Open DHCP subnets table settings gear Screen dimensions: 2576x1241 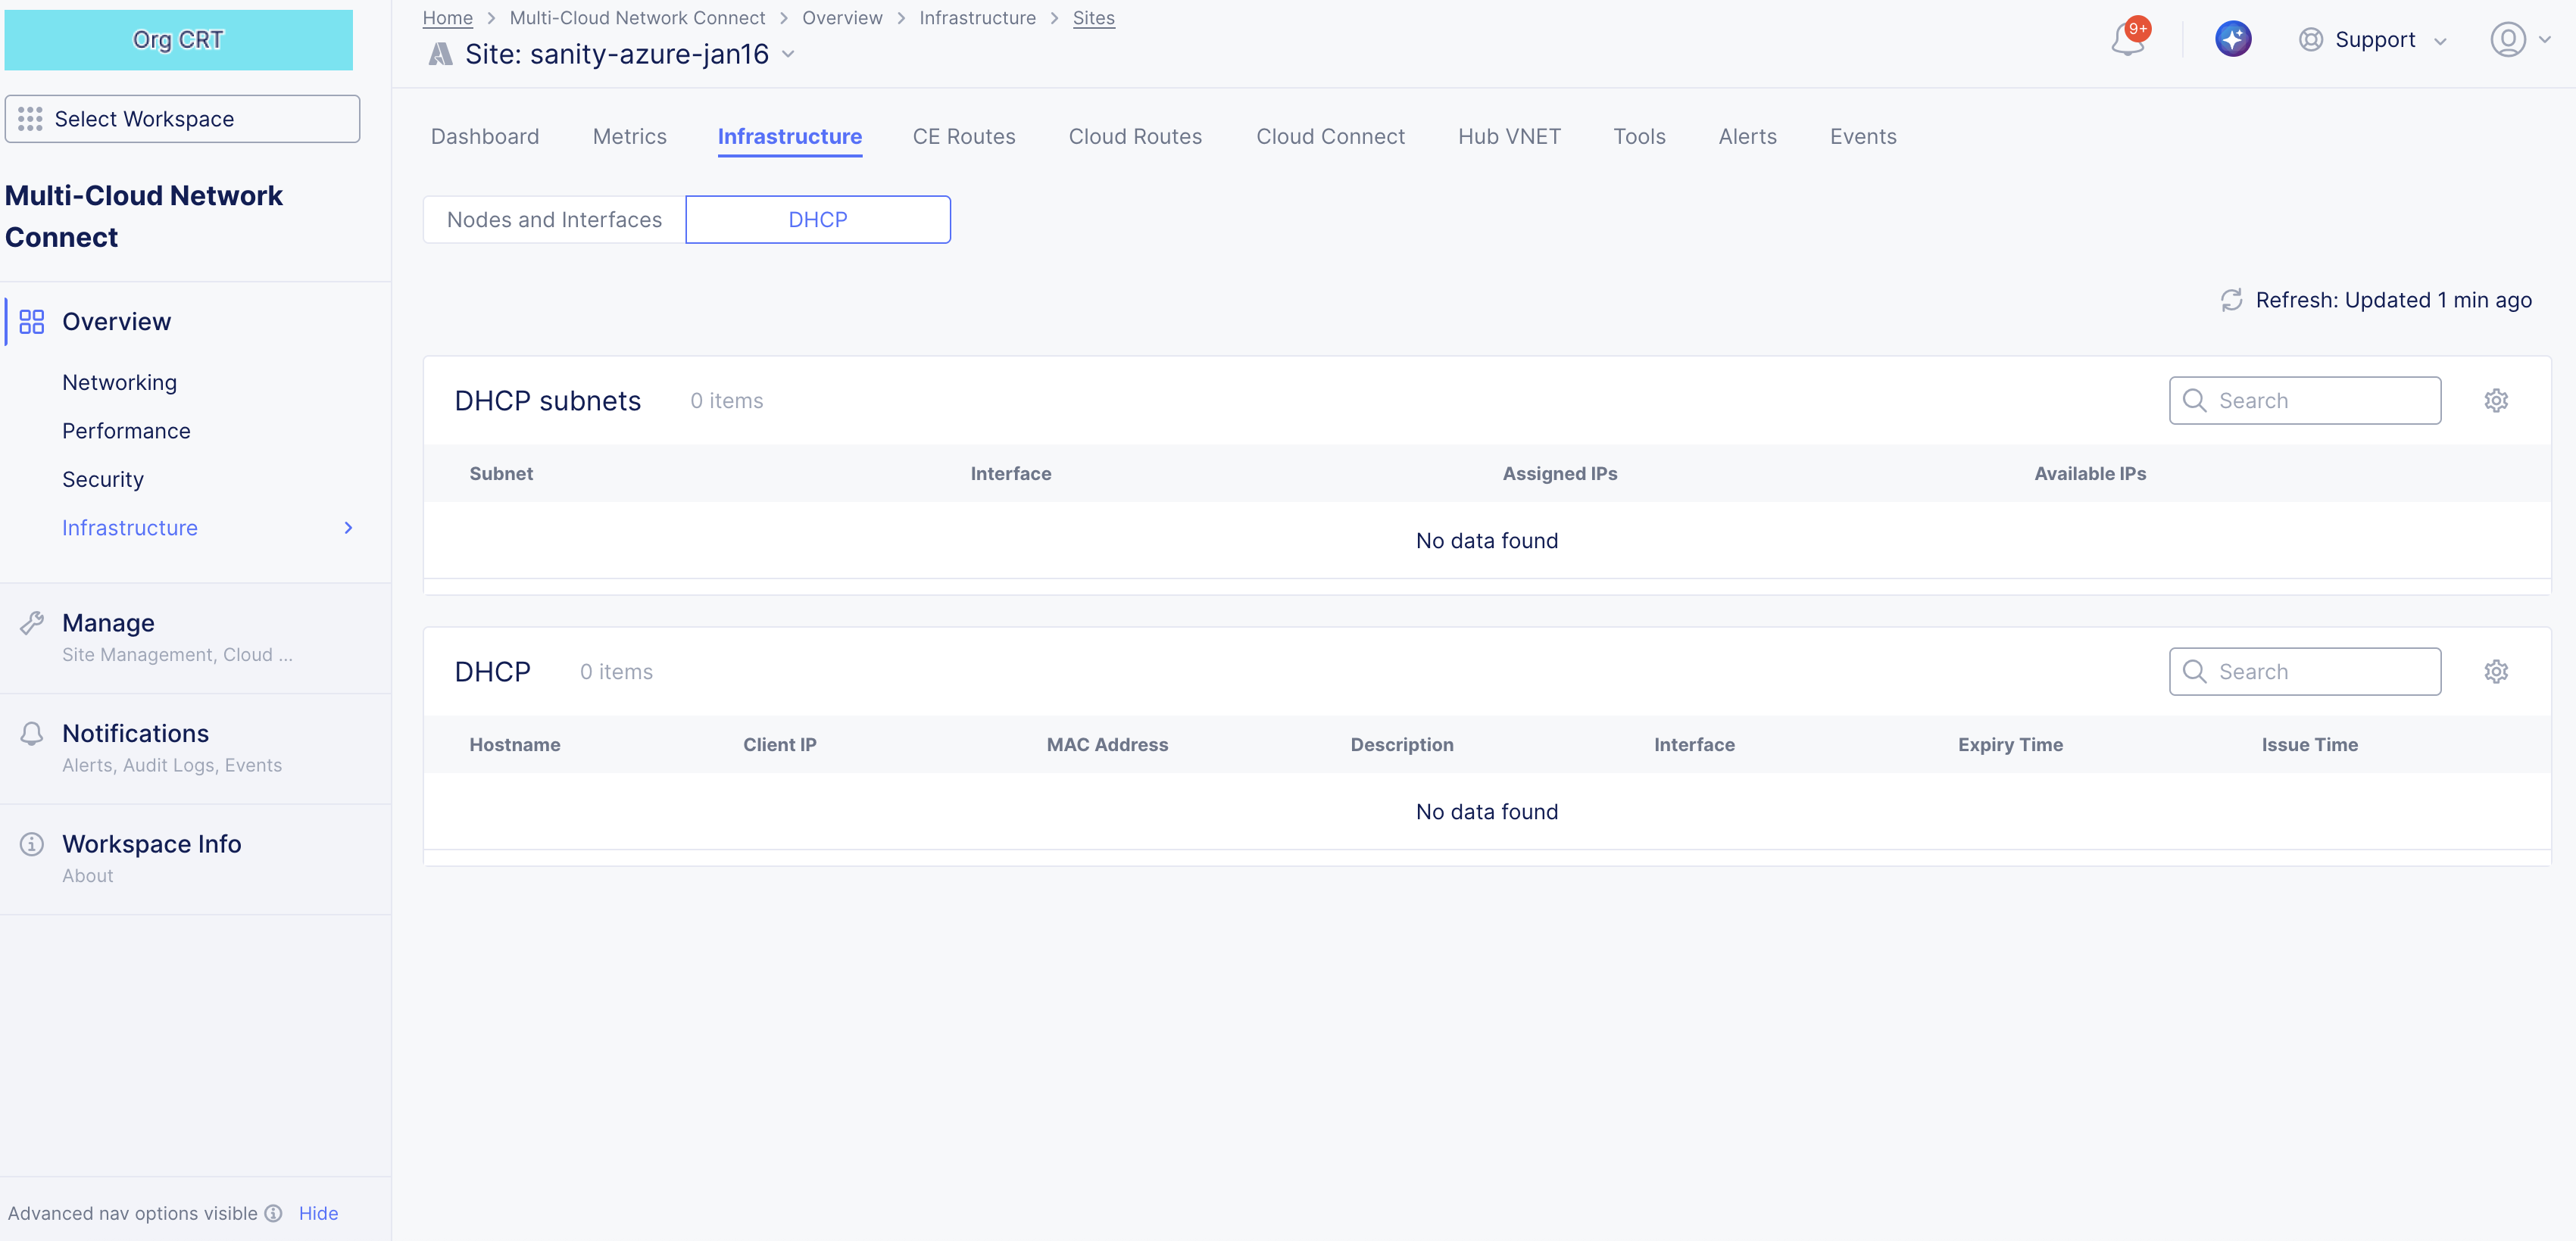point(2495,401)
